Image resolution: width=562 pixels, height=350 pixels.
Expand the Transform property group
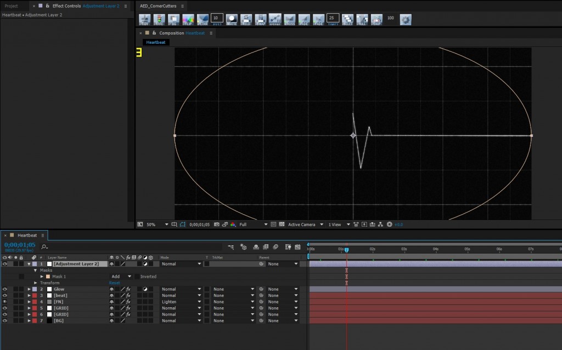click(36, 283)
